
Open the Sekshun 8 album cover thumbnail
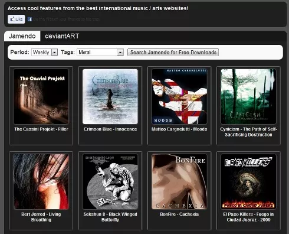[110, 181]
